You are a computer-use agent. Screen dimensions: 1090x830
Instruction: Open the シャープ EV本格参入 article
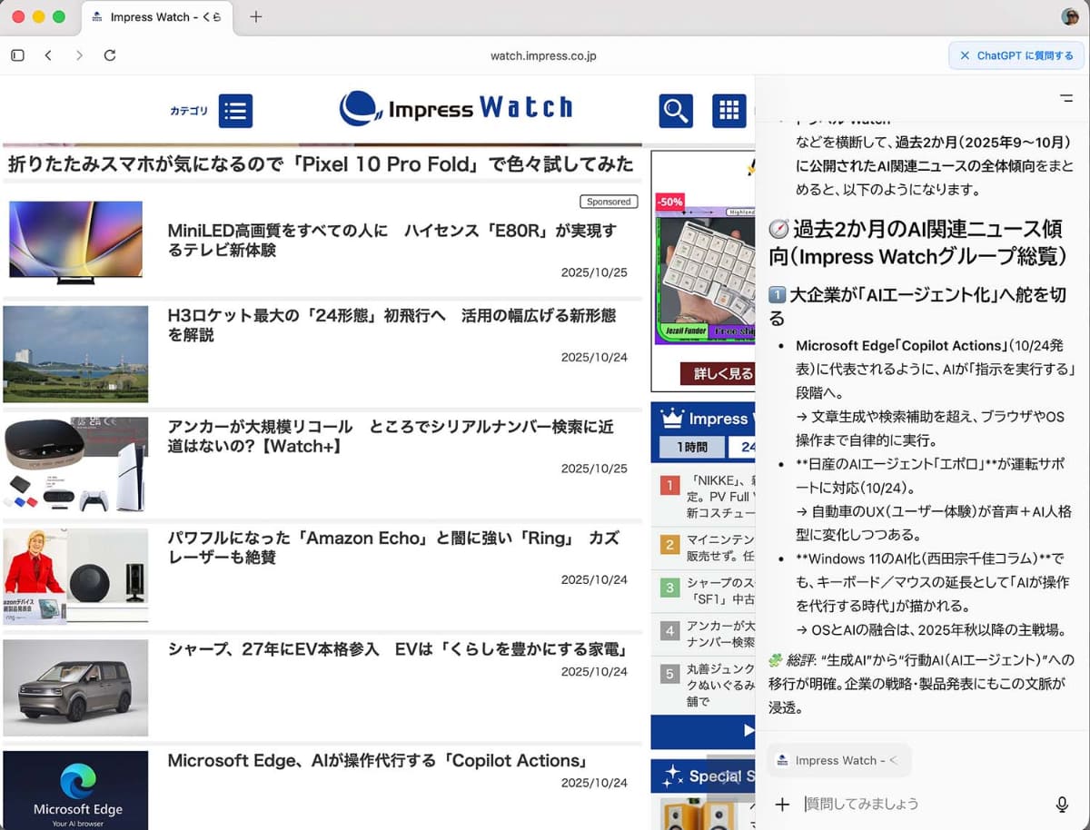(x=398, y=649)
